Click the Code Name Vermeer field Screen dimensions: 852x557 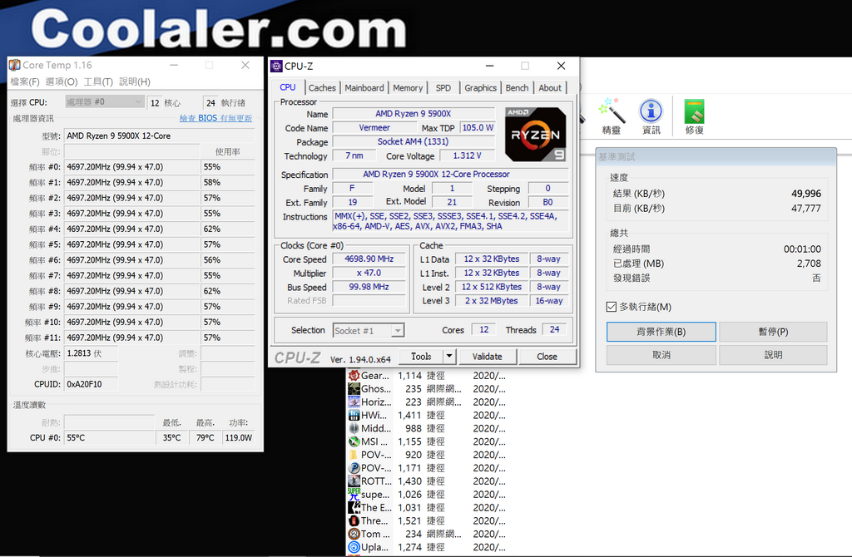(x=374, y=127)
